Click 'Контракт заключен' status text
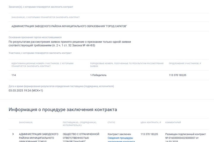The image size is (214, 142). click(119, 134)
